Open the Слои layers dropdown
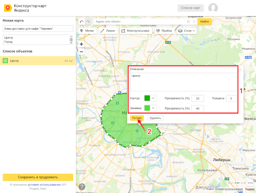This screenshot has height=193, width=256. [x=187, y=31]
